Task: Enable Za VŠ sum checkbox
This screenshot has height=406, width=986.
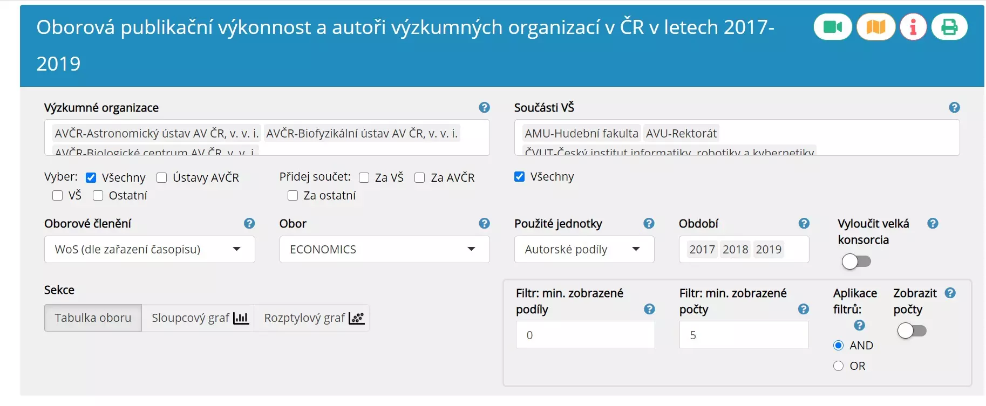Action: (x=364, y=177)
